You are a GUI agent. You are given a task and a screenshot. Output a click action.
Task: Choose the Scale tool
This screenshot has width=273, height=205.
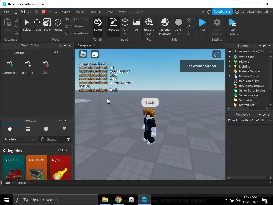[47, 25]
